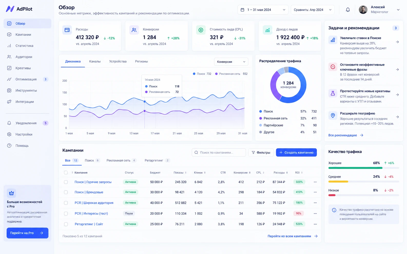
Task: Toggle select-all checkbox in campaigns table header
Action: point(66,173)
